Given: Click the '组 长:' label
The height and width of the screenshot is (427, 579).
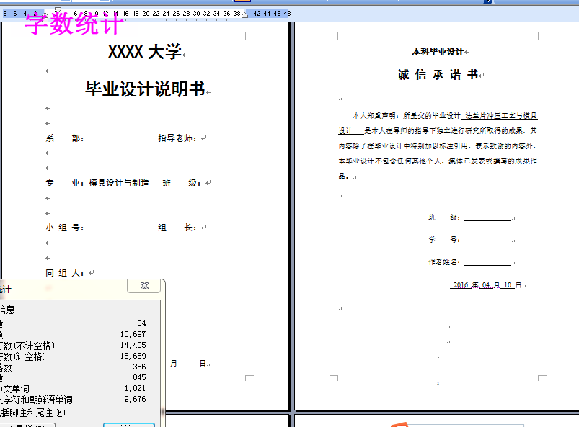Looking at the screenshot, I should click(x=177, y=228).
